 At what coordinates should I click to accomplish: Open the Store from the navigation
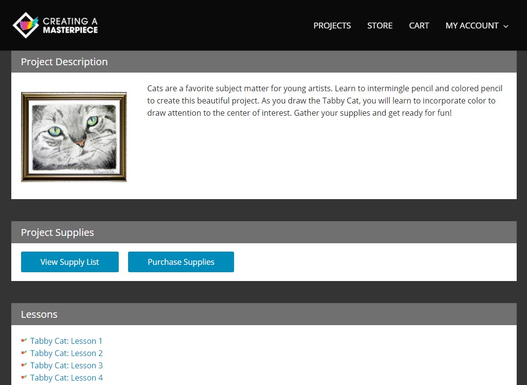click(380, 26)
